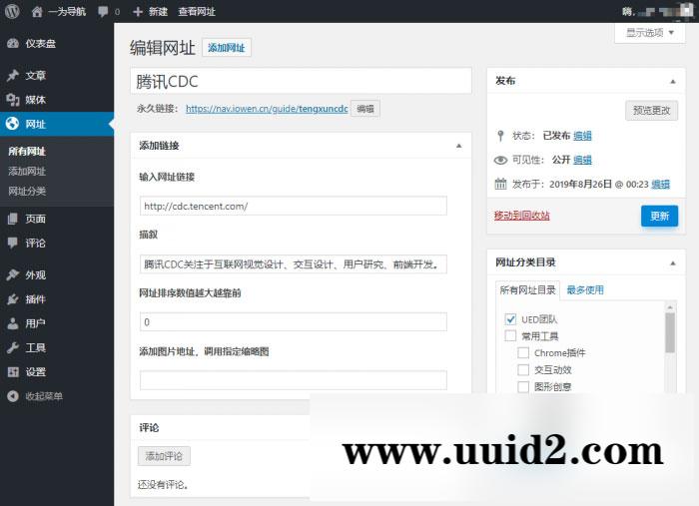Uncheck the UED团队 category checkbox

click(510, 319)
